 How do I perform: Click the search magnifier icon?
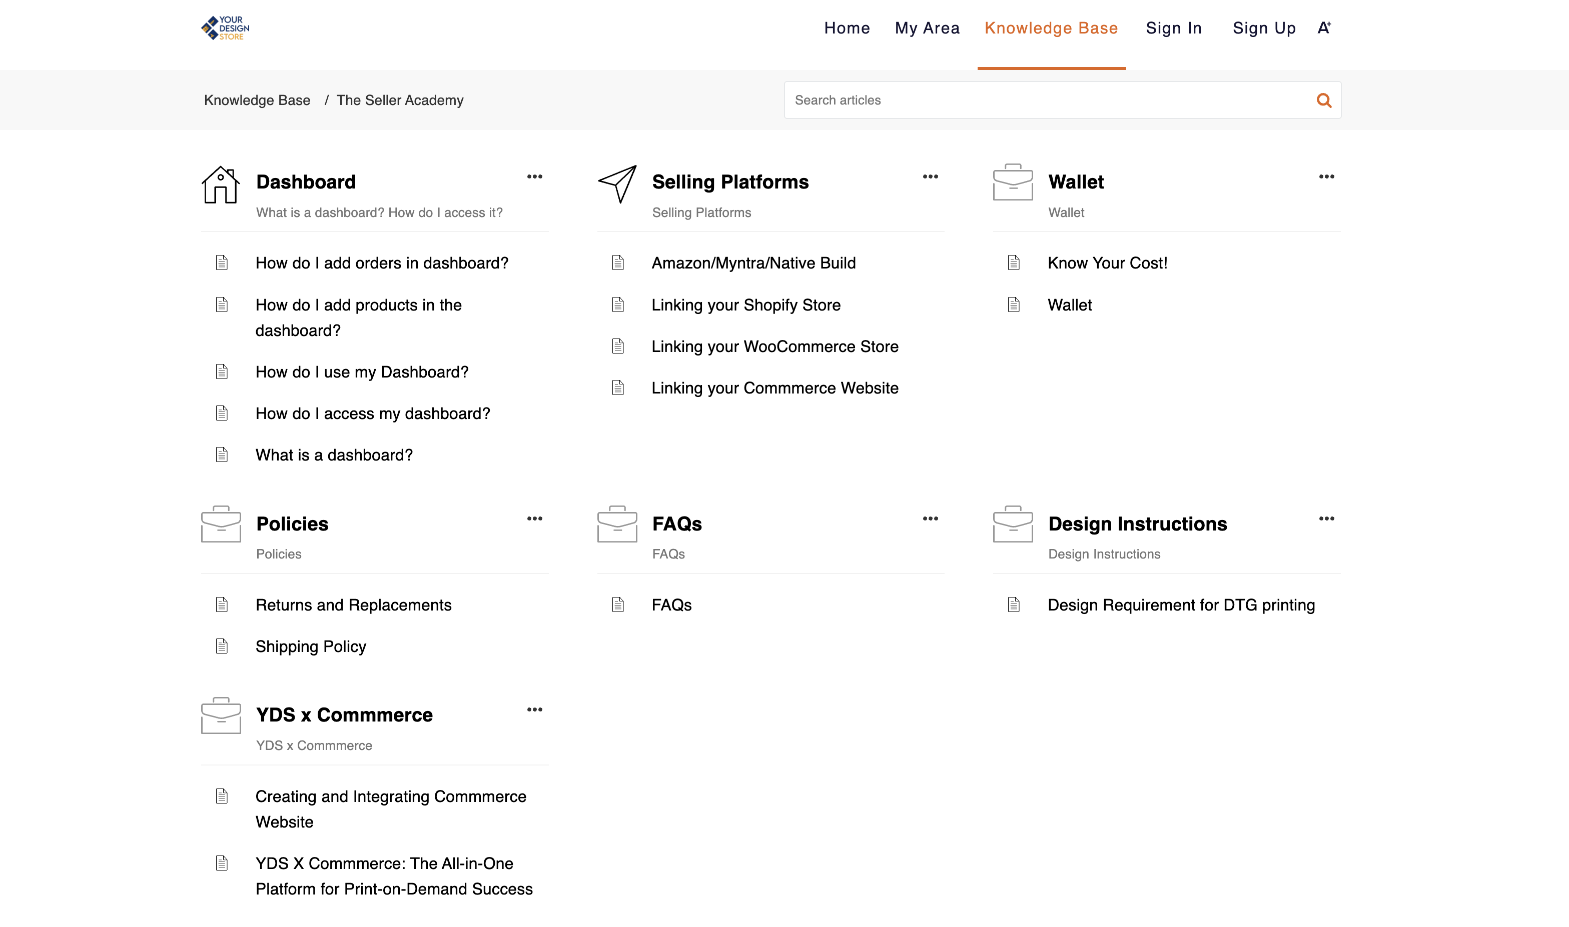(1323, 100)
